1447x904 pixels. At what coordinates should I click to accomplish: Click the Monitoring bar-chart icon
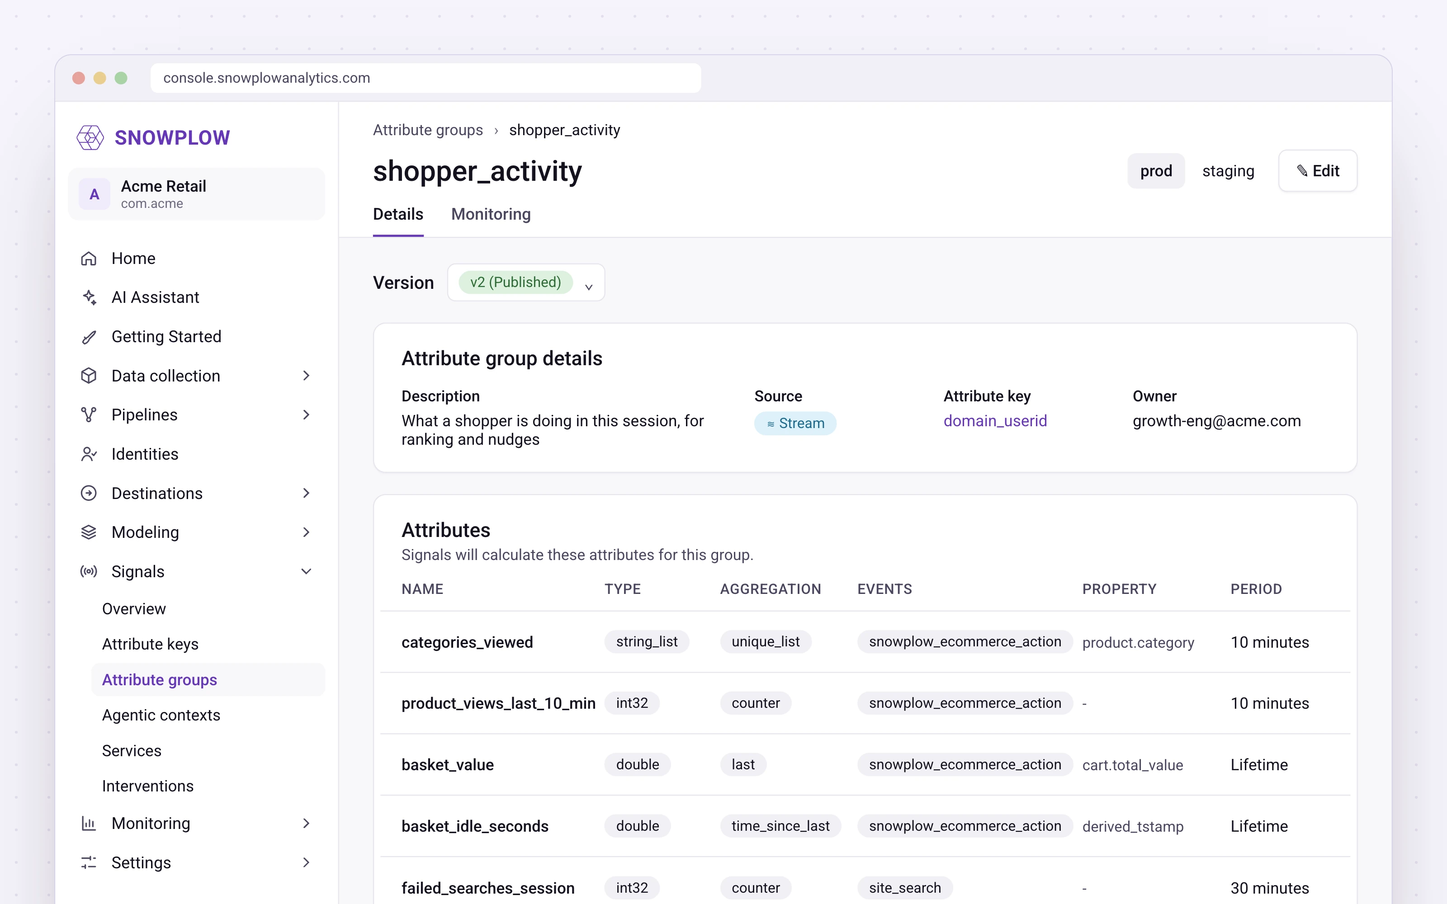[89, 823]
